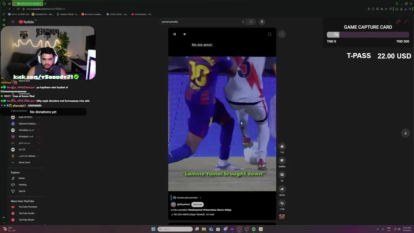The image size is (414, 233).
Task: Click the snapshot capture toolbar icon
Action: [x=373, y=9]
